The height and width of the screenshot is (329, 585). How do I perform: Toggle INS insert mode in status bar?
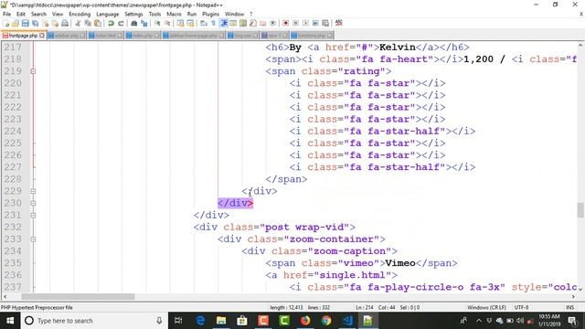tap(569, 307)
